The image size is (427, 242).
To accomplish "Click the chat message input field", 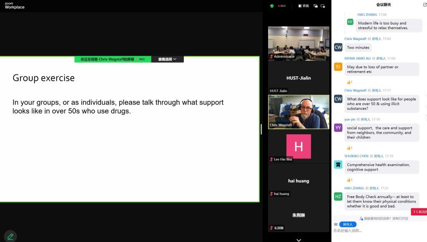I will 375,231.
